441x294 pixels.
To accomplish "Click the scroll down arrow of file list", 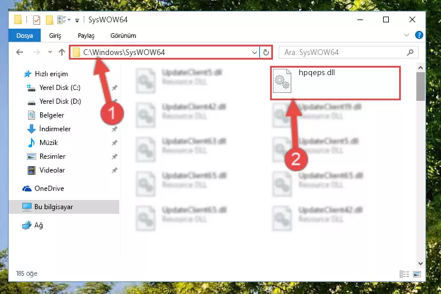I will (x=420, y=264).
